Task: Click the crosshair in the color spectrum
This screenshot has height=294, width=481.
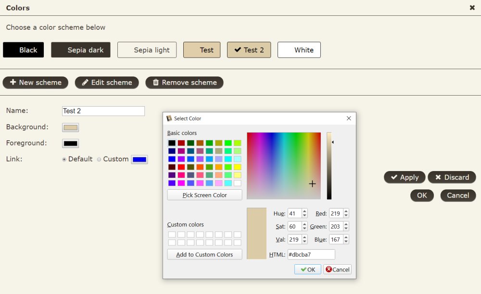Action: tap(312, 184)
